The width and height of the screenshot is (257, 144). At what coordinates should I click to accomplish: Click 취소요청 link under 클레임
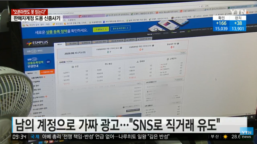click(x=132, y=67)
